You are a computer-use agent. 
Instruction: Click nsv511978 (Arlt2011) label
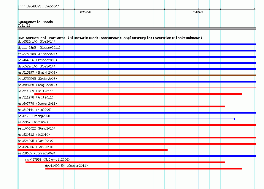36,97
